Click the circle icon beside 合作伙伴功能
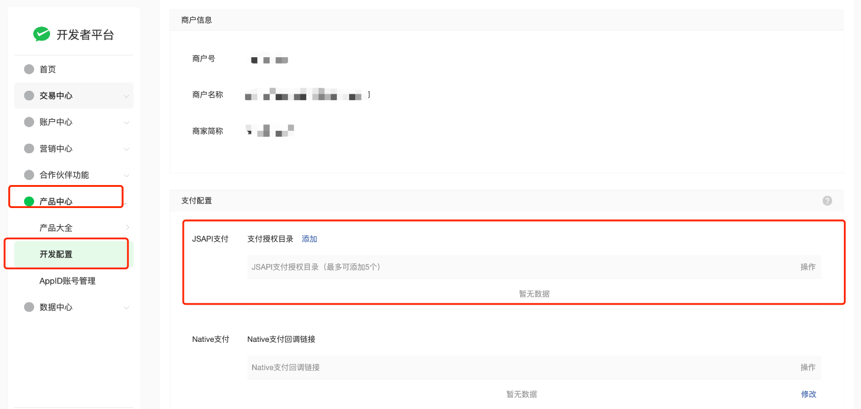This screenshot has height=409, width=861. click(29, 175)
